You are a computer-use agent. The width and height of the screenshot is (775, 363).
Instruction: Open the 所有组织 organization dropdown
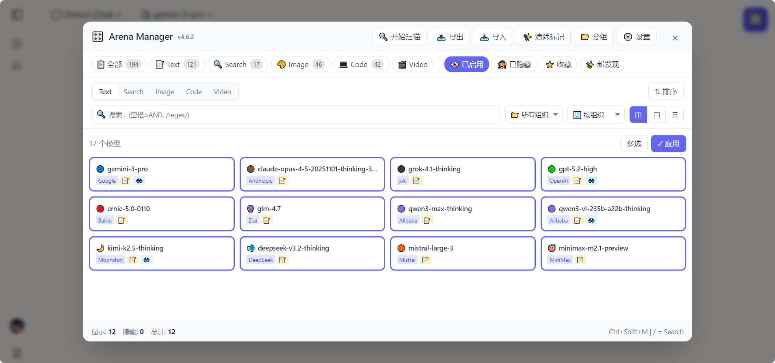pos(534,115)
